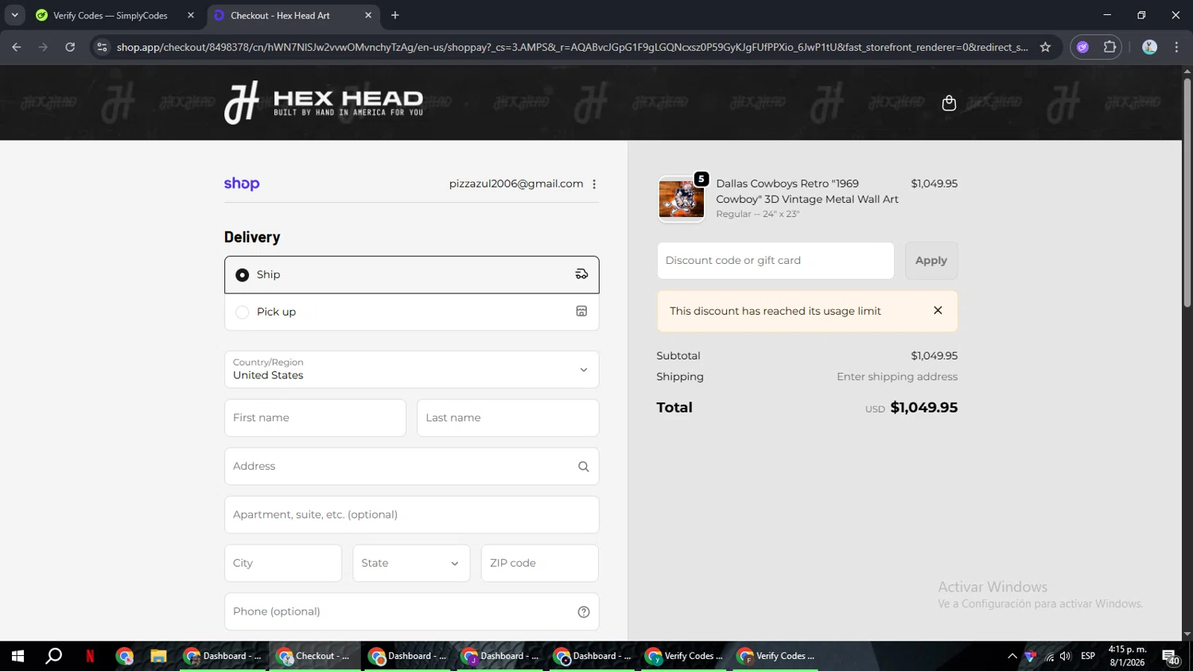Launch Netflix from the taskbar
This screenshot has height=671, width=1193.
pyautogui.click(x=90, y=657)
